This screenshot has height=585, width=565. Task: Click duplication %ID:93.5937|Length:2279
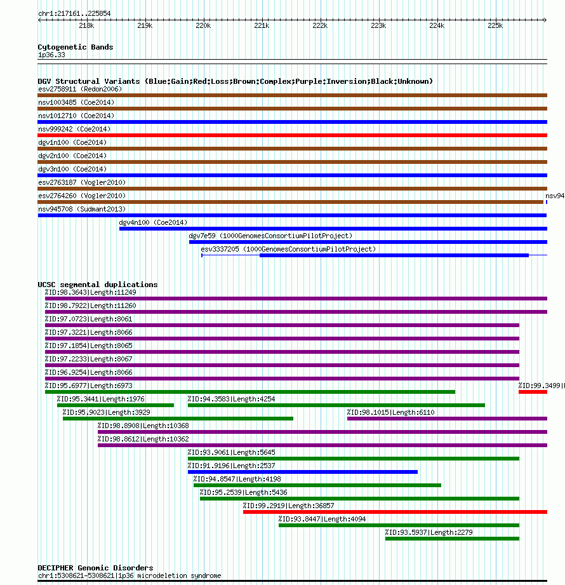point(429,532)
